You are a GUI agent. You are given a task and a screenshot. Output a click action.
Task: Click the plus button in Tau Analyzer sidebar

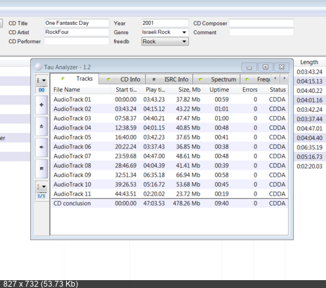click(41, 105)
